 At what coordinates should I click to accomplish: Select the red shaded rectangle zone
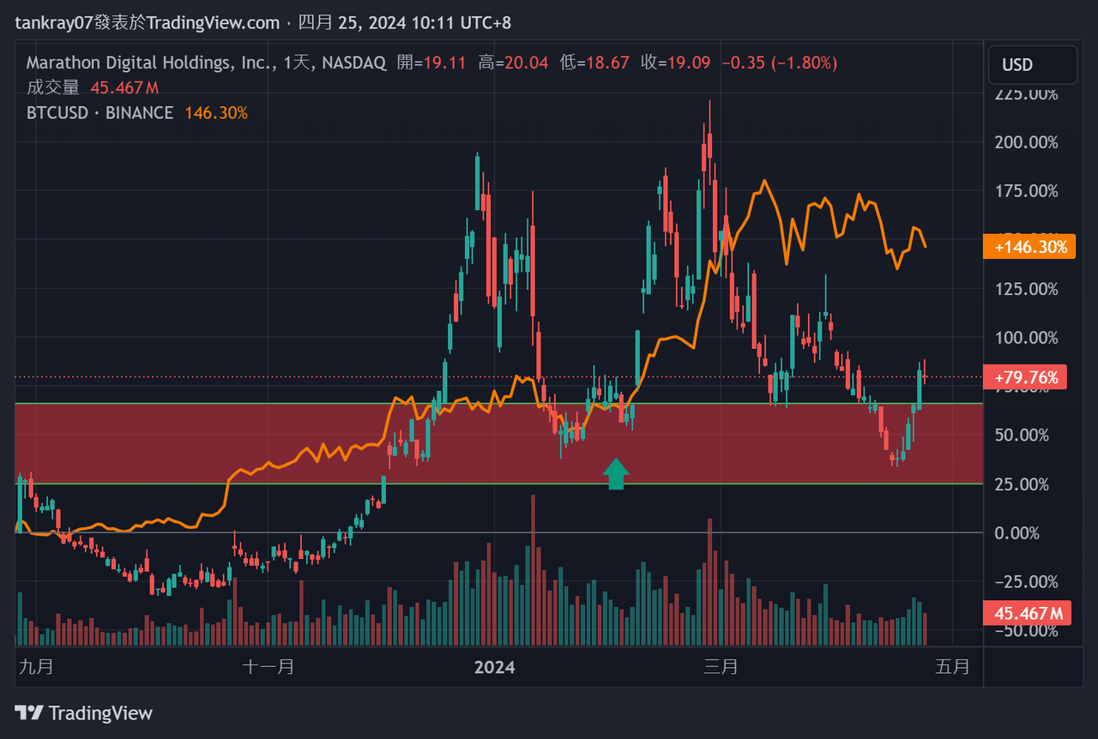(x=257, y=443)
